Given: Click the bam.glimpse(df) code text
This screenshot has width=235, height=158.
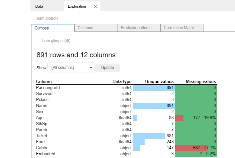Looking at the screenshot, I should 56,41.
